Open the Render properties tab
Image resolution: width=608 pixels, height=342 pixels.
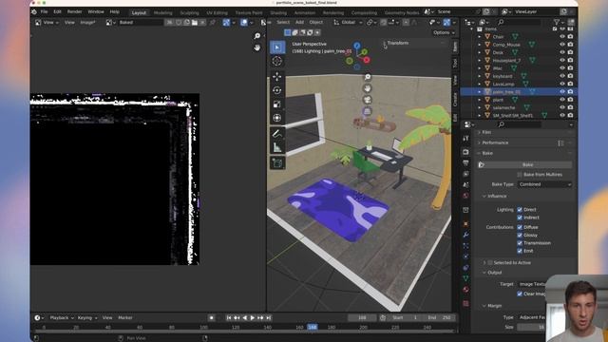466,152
